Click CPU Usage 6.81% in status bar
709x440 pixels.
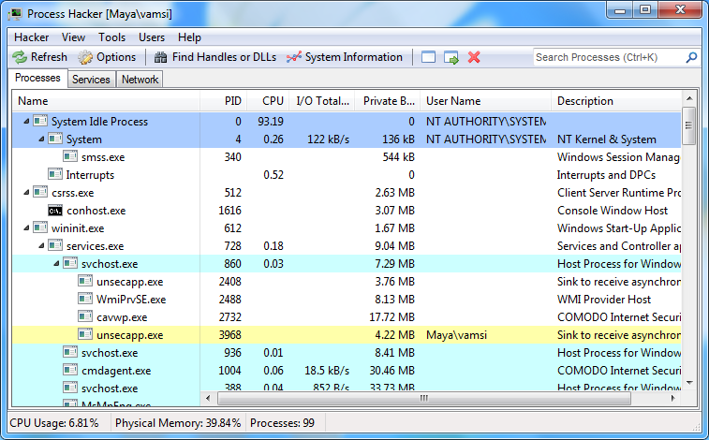(53, 423)
